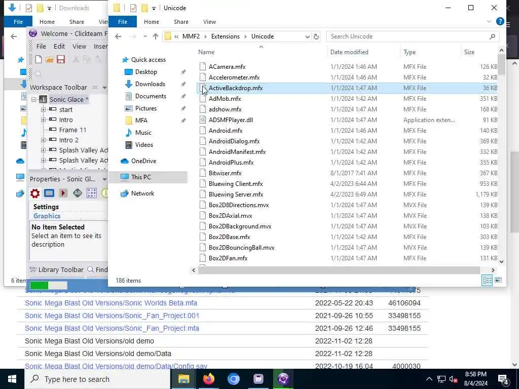Open the View tab in Unicode window
Screen dimensions: 519x389
click(209, 22)
